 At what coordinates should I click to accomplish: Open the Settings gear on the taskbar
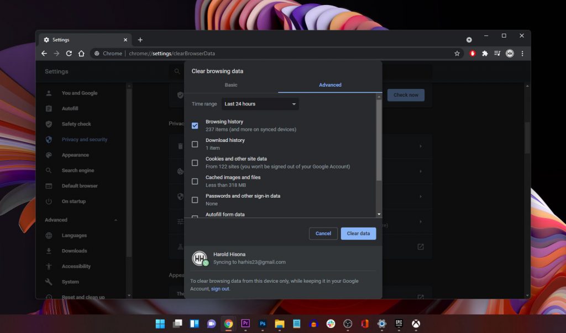point(381,324)
